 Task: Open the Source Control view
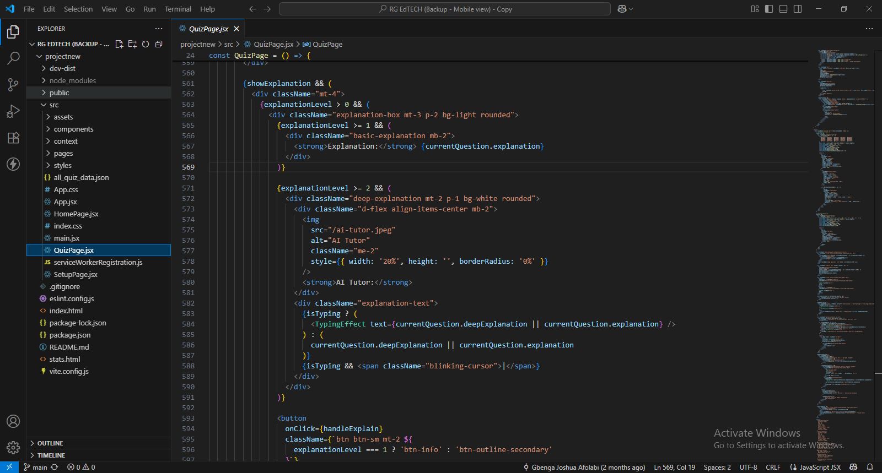click(13, 85)
